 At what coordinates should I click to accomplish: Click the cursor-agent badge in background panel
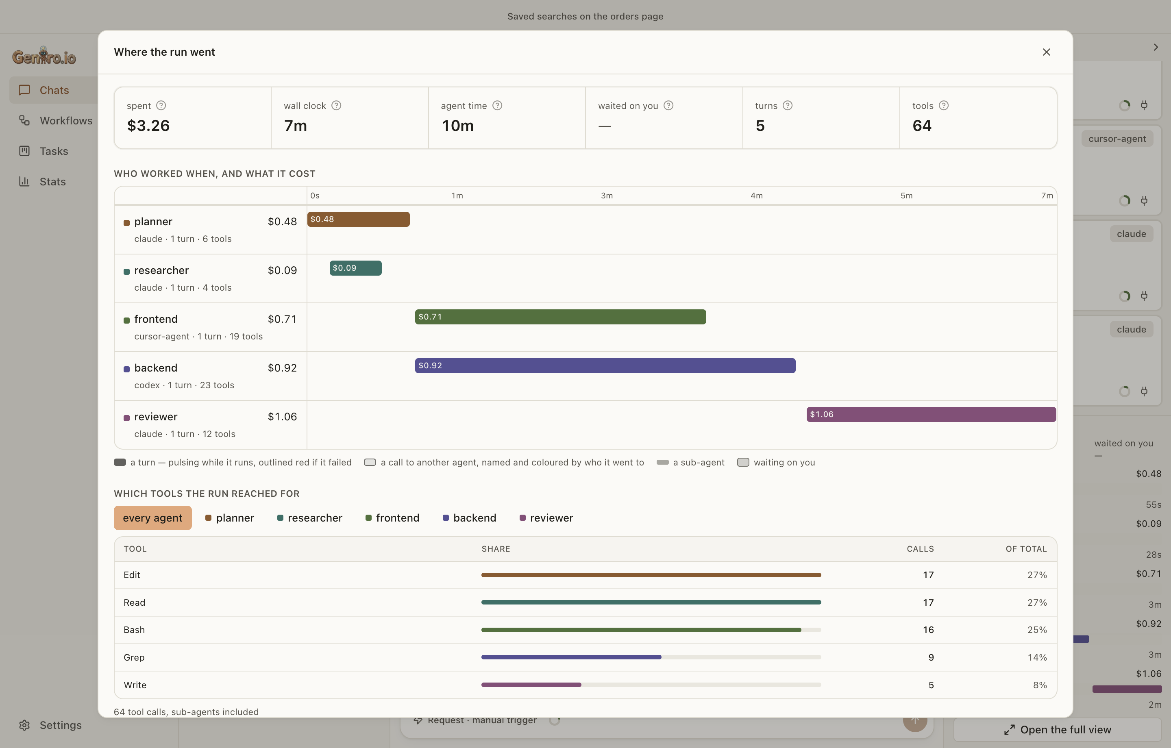coord(1117,139)
